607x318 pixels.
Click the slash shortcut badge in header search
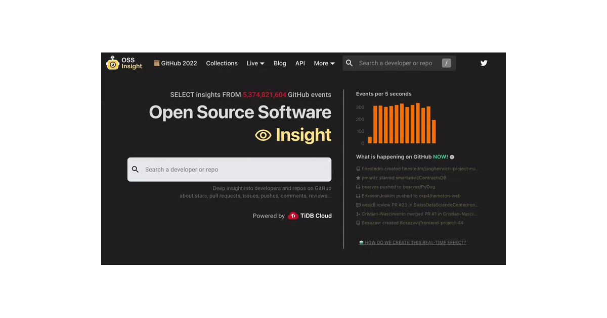pyautogui.click(x=446, y=63)
